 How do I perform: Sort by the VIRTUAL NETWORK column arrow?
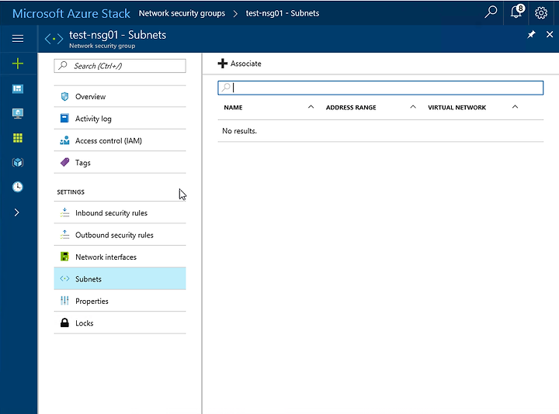515,107
